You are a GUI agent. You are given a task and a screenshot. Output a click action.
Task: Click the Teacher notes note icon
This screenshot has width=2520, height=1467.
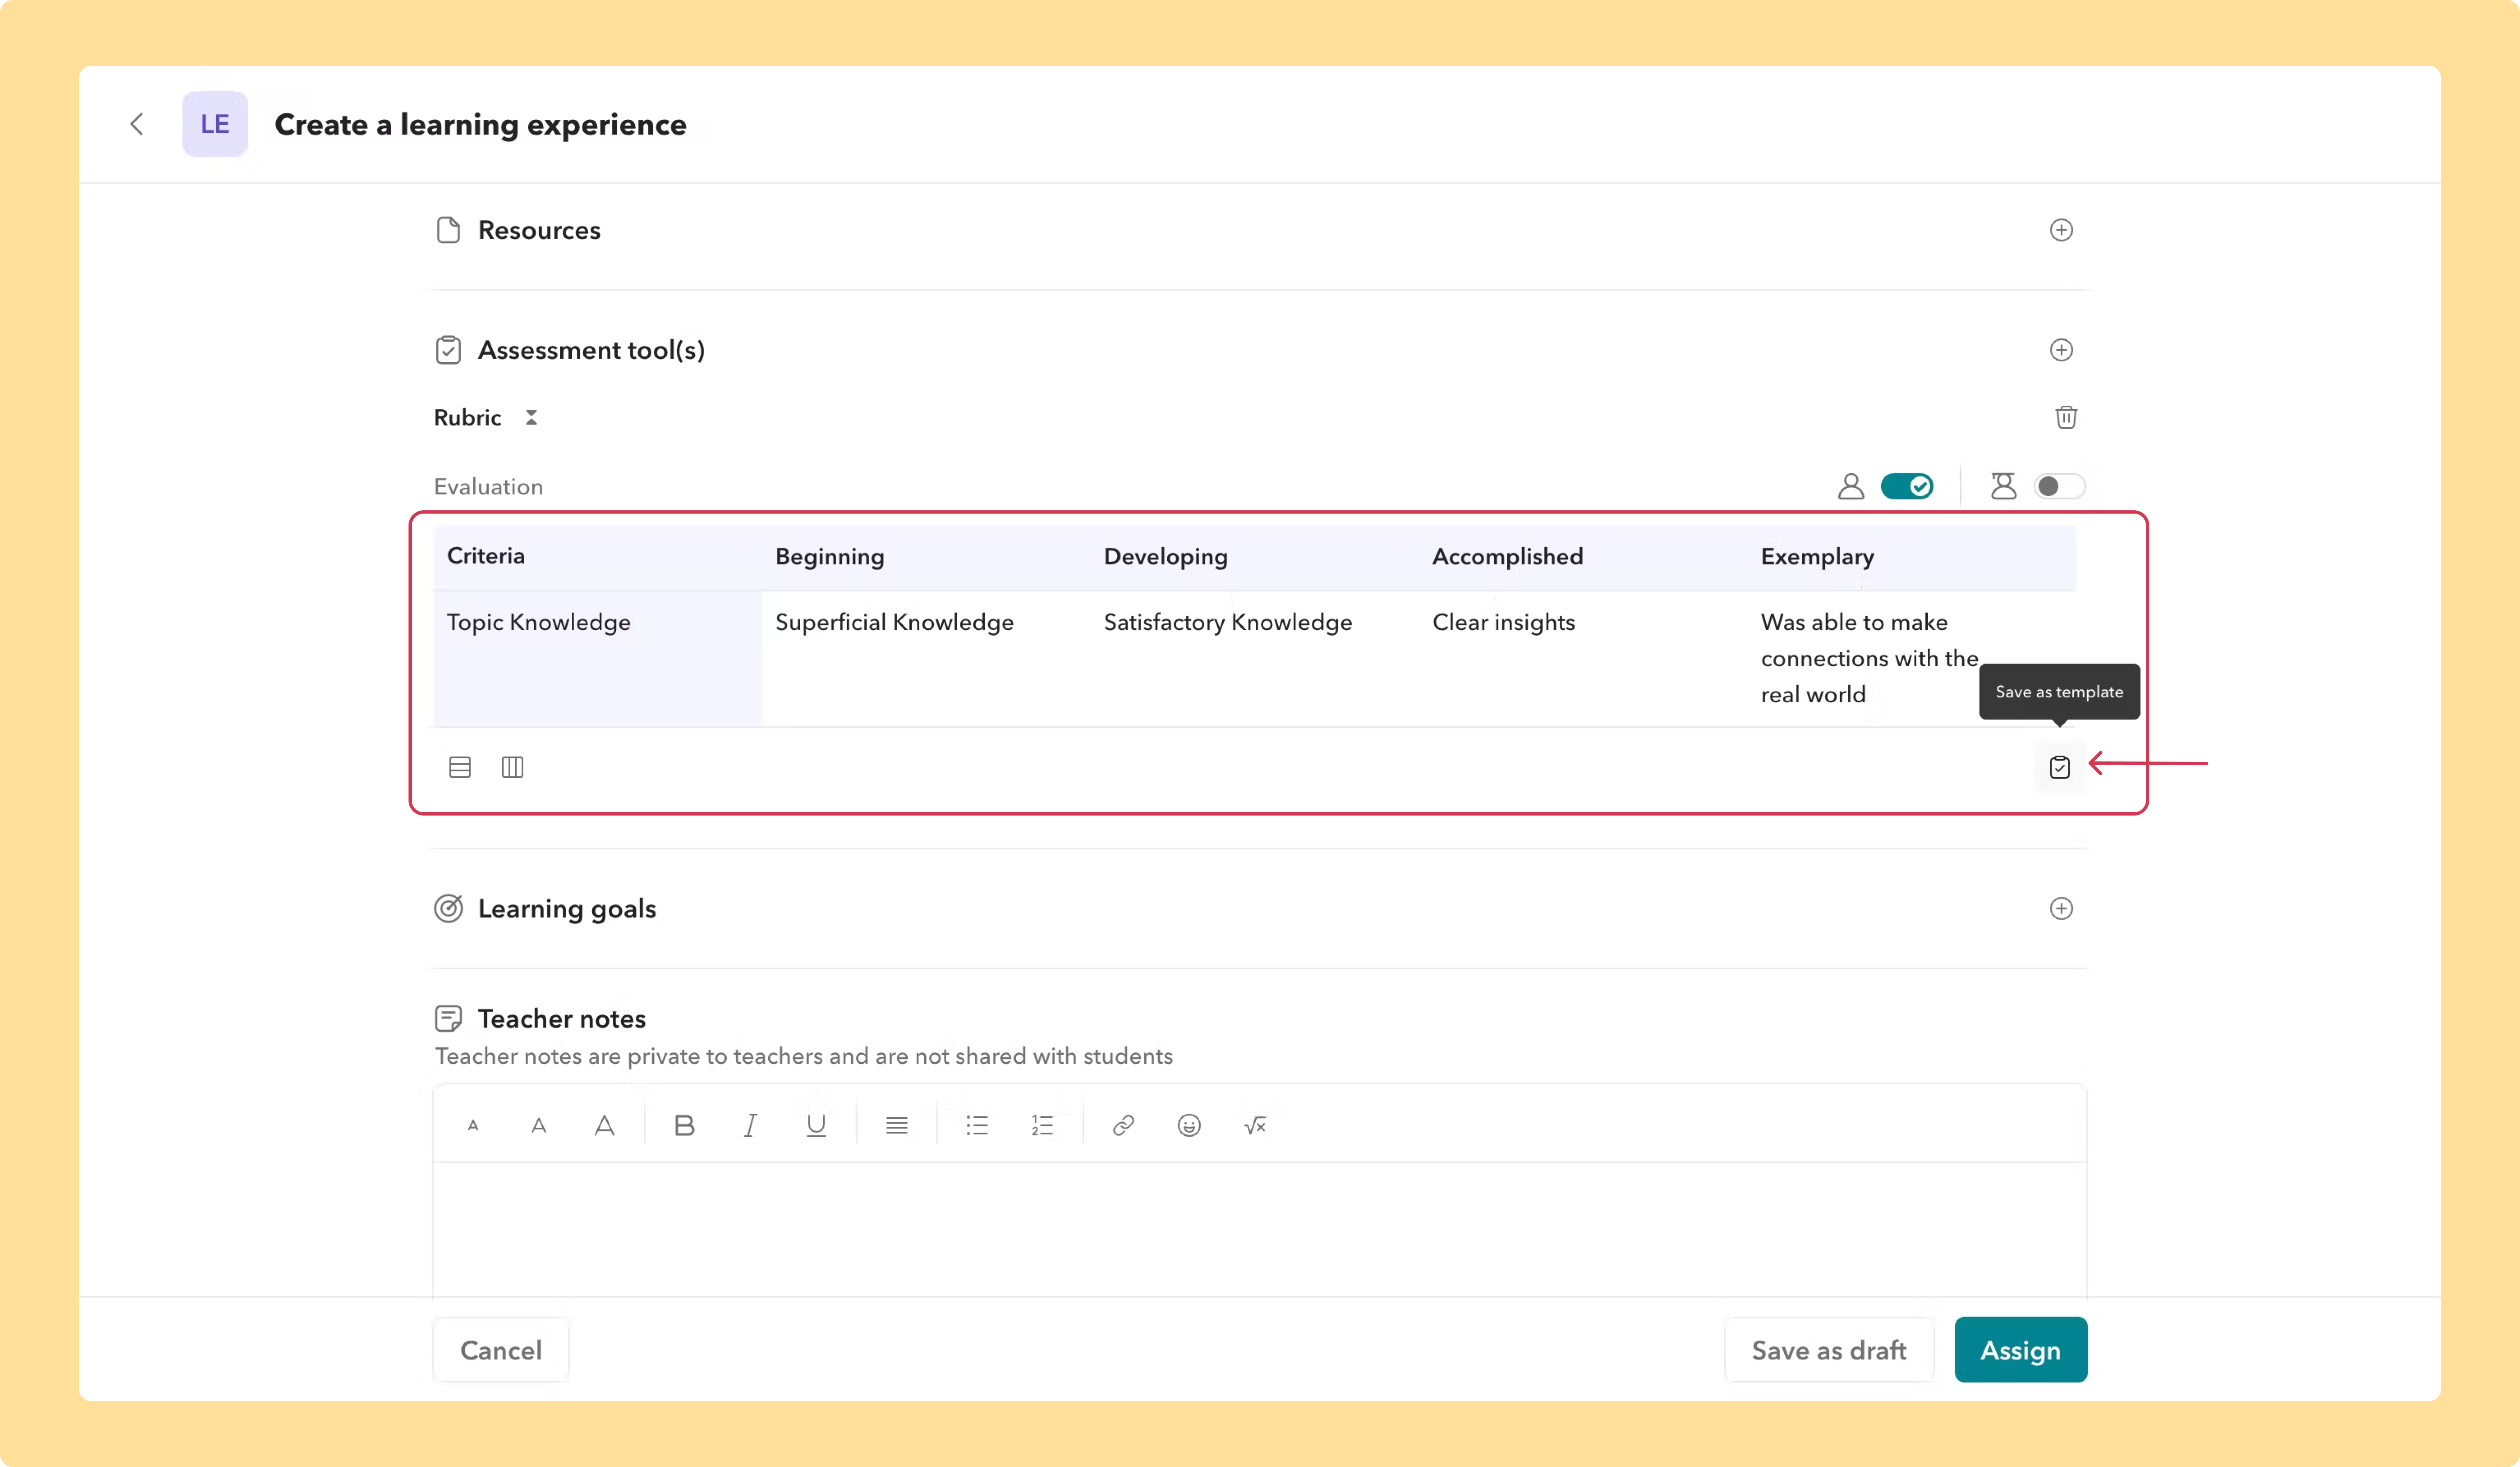pos(448,1018)
